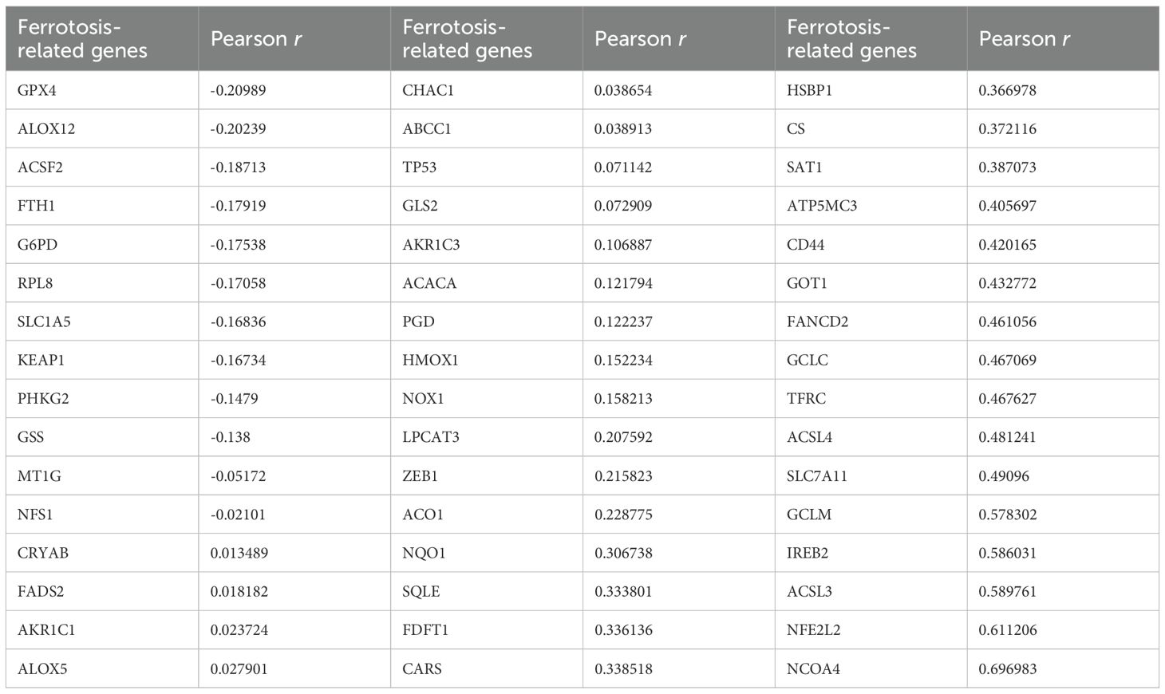Click the SLC7A11 gene entry
Viewport: 1165px width, 694px height.
(816, 475)
